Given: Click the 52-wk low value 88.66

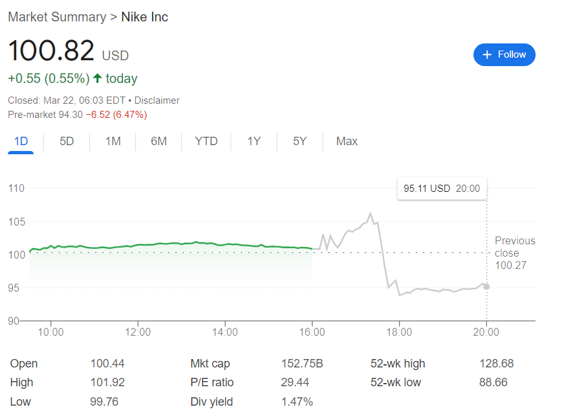Looking at the screenshot, I should (494, 382).
